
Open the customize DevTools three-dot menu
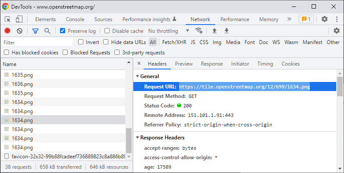tap(337, 19)
